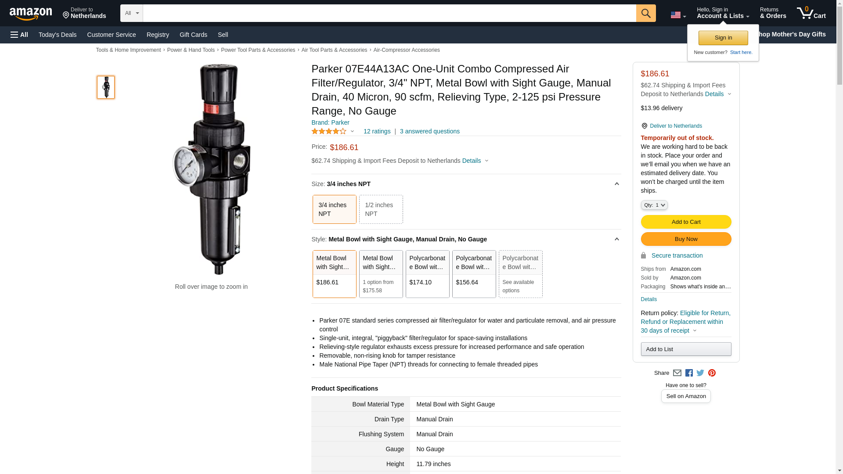Viewport: 843px width, 474px height.
Task: Collapse the Size section chevron
Action: 616,184
